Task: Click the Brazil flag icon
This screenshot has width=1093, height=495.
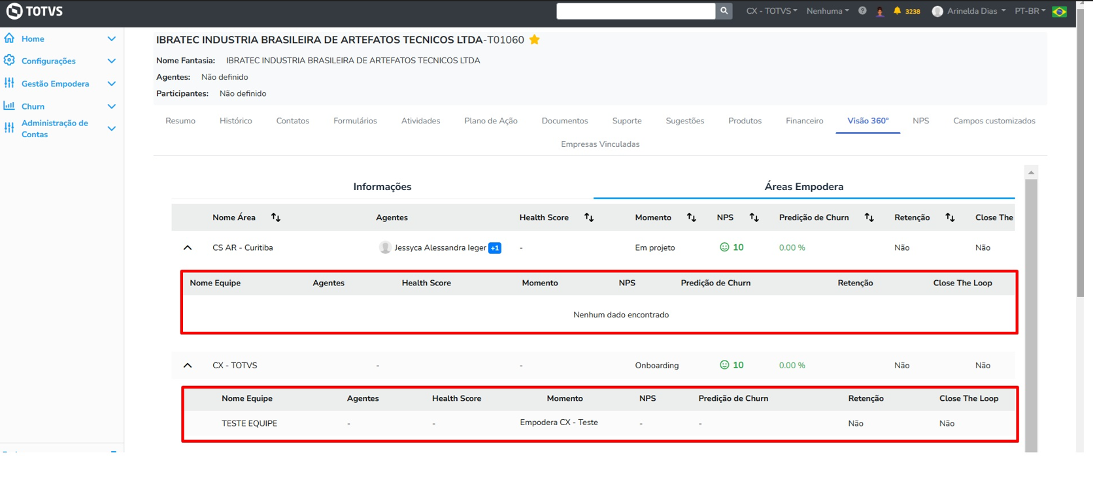Action: pos(1060,11)
